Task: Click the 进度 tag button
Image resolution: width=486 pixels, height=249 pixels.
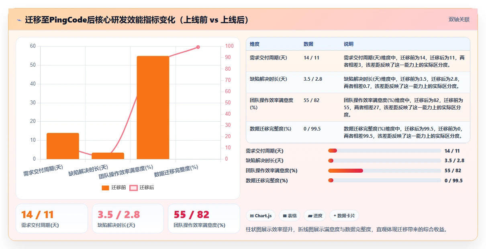Action: pyautogui.click(x=315, y=216)
